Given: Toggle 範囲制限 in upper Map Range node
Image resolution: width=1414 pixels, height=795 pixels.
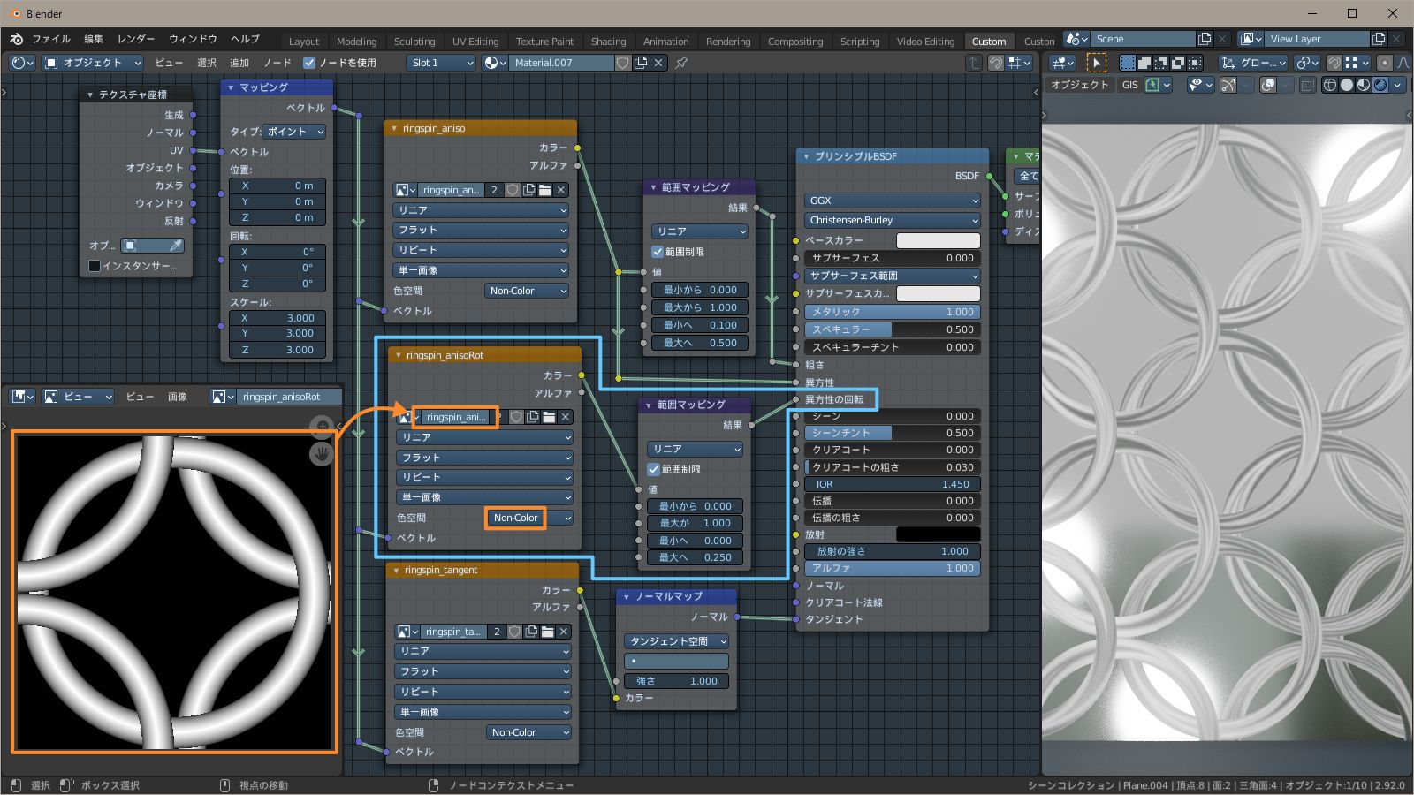Looking at the screenshot, I should 658,252.
